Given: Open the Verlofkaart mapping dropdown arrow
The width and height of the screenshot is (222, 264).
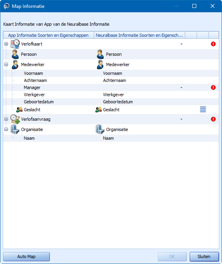Looking at the screenshot, I should point(181,44).
